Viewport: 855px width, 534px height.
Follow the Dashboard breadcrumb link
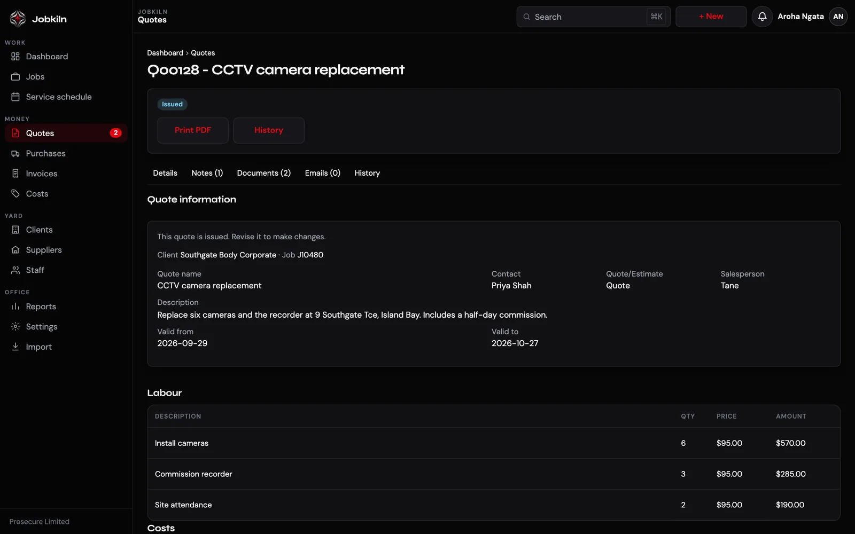[165, 53]
